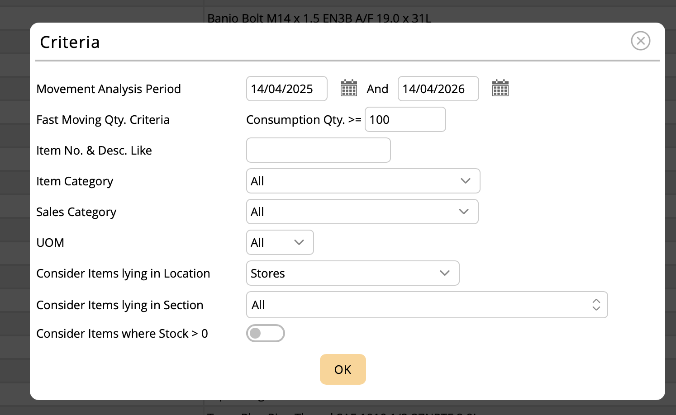Click the start date field showing 14/04/2025
Screen dimensions: 676x415
(287, 89)
